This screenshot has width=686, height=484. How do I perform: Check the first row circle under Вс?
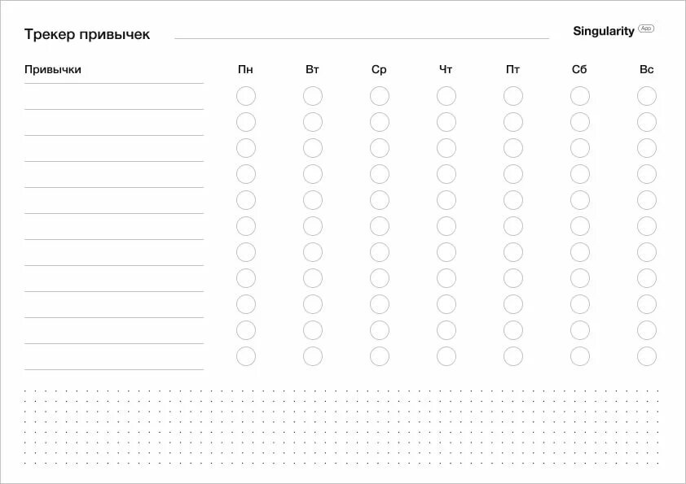[x=647, y=96]
